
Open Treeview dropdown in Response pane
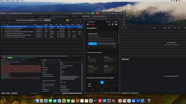click(x=60, y=60)
